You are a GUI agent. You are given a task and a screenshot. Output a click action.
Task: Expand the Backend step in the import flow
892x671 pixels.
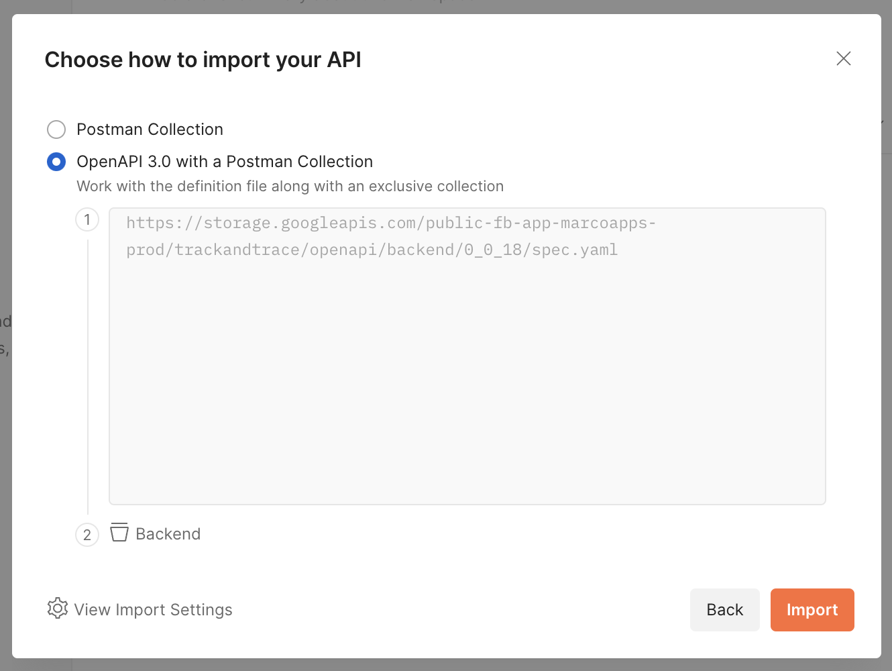click(x=168, y=533)
